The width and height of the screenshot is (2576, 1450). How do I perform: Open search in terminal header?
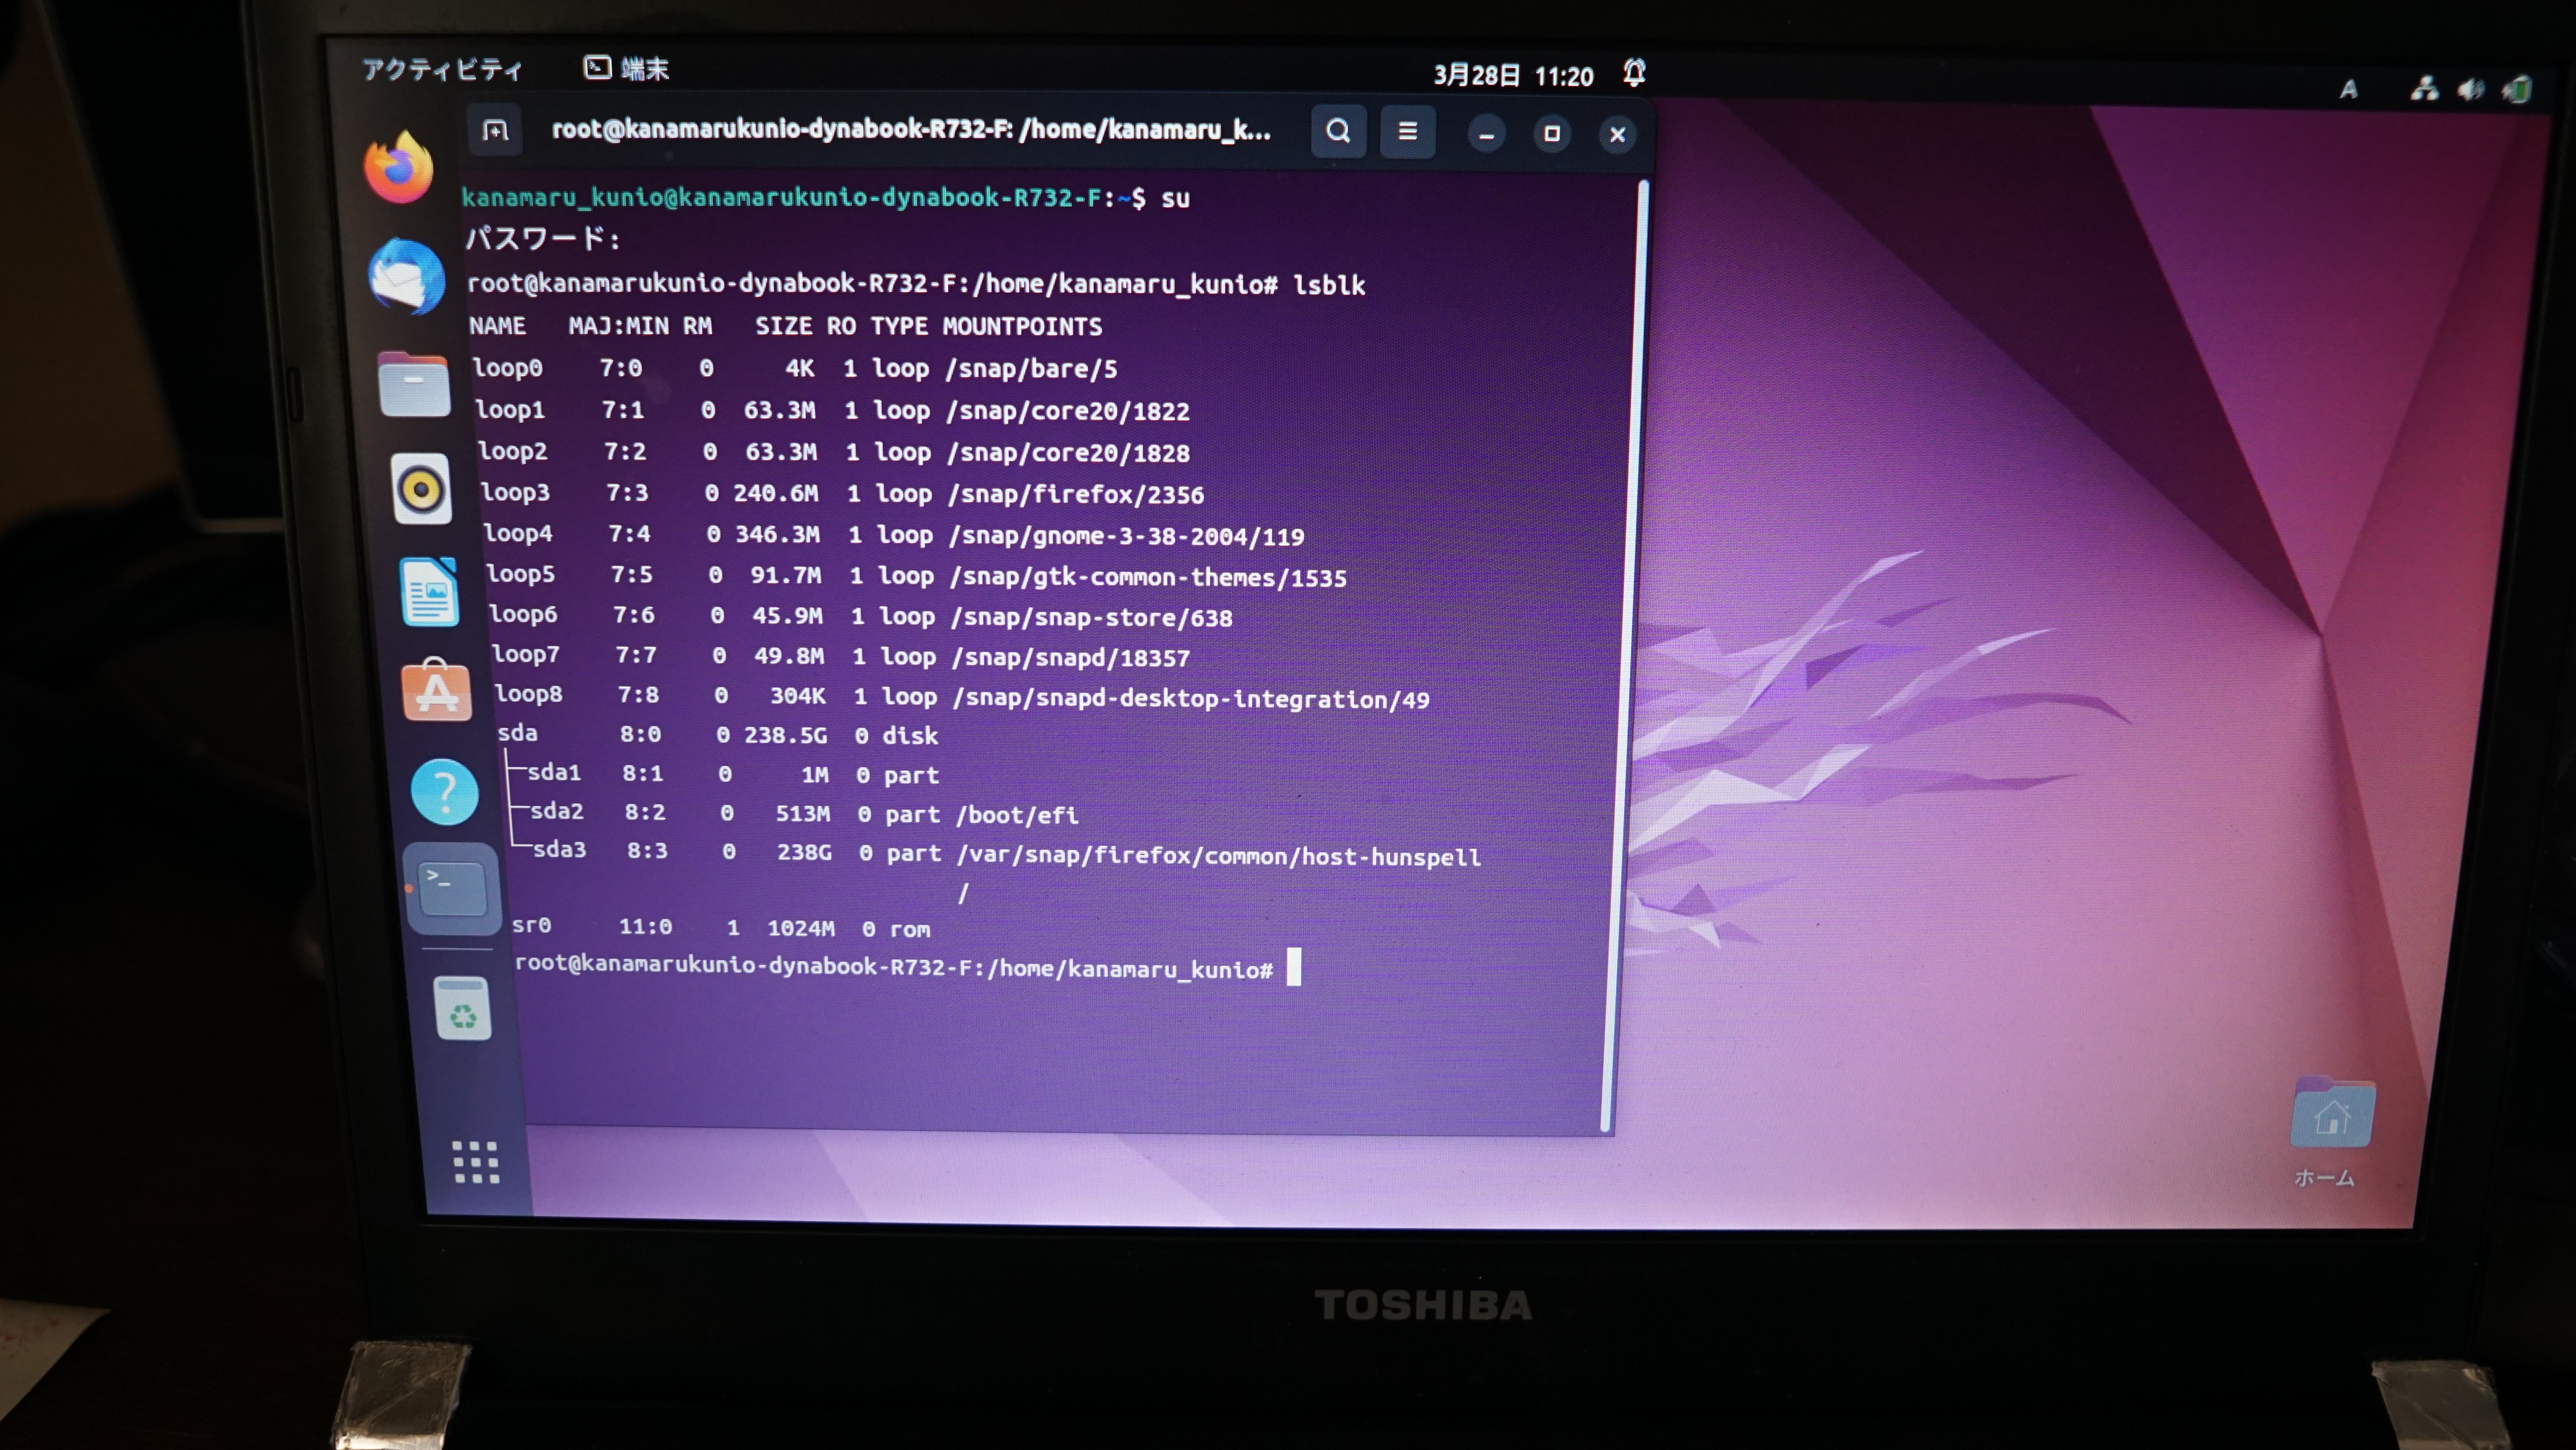click(1338, 131)
